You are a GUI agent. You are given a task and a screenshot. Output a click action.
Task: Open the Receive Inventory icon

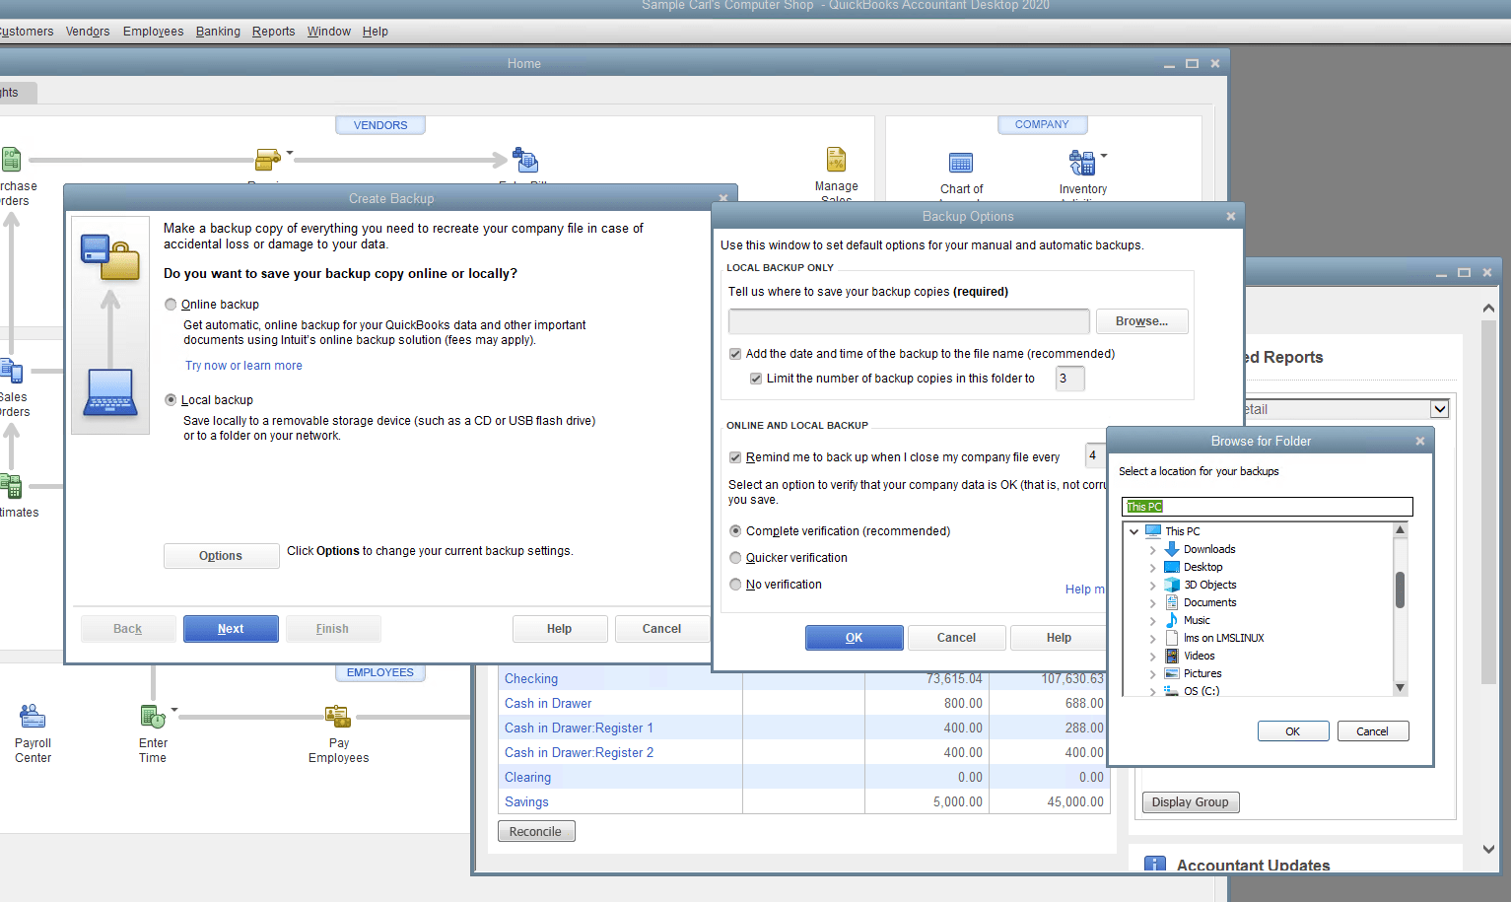click(267, 159)
